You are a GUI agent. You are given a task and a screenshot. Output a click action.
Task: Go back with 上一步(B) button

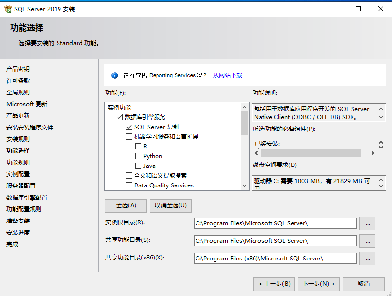pos(274,284)
